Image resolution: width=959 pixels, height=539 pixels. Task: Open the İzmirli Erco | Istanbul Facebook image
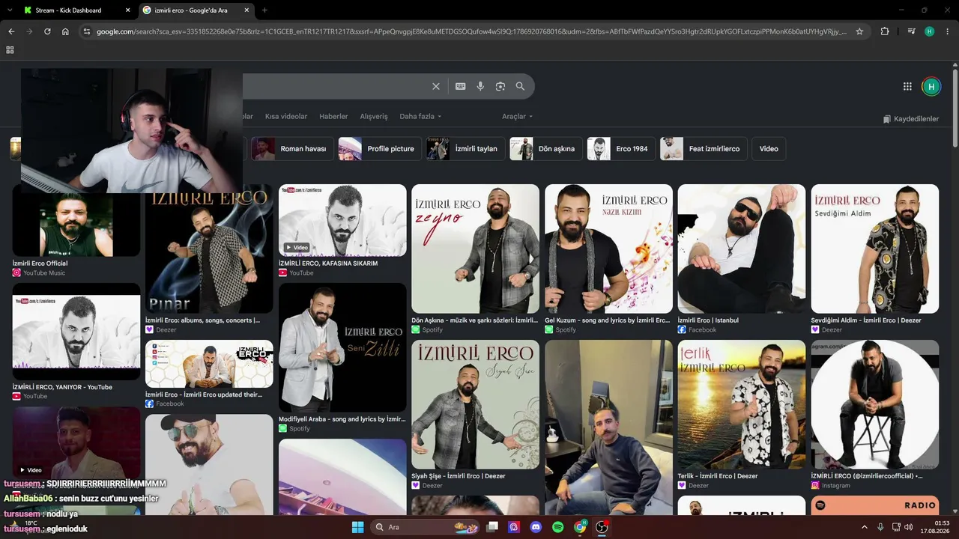pos(742,249)
